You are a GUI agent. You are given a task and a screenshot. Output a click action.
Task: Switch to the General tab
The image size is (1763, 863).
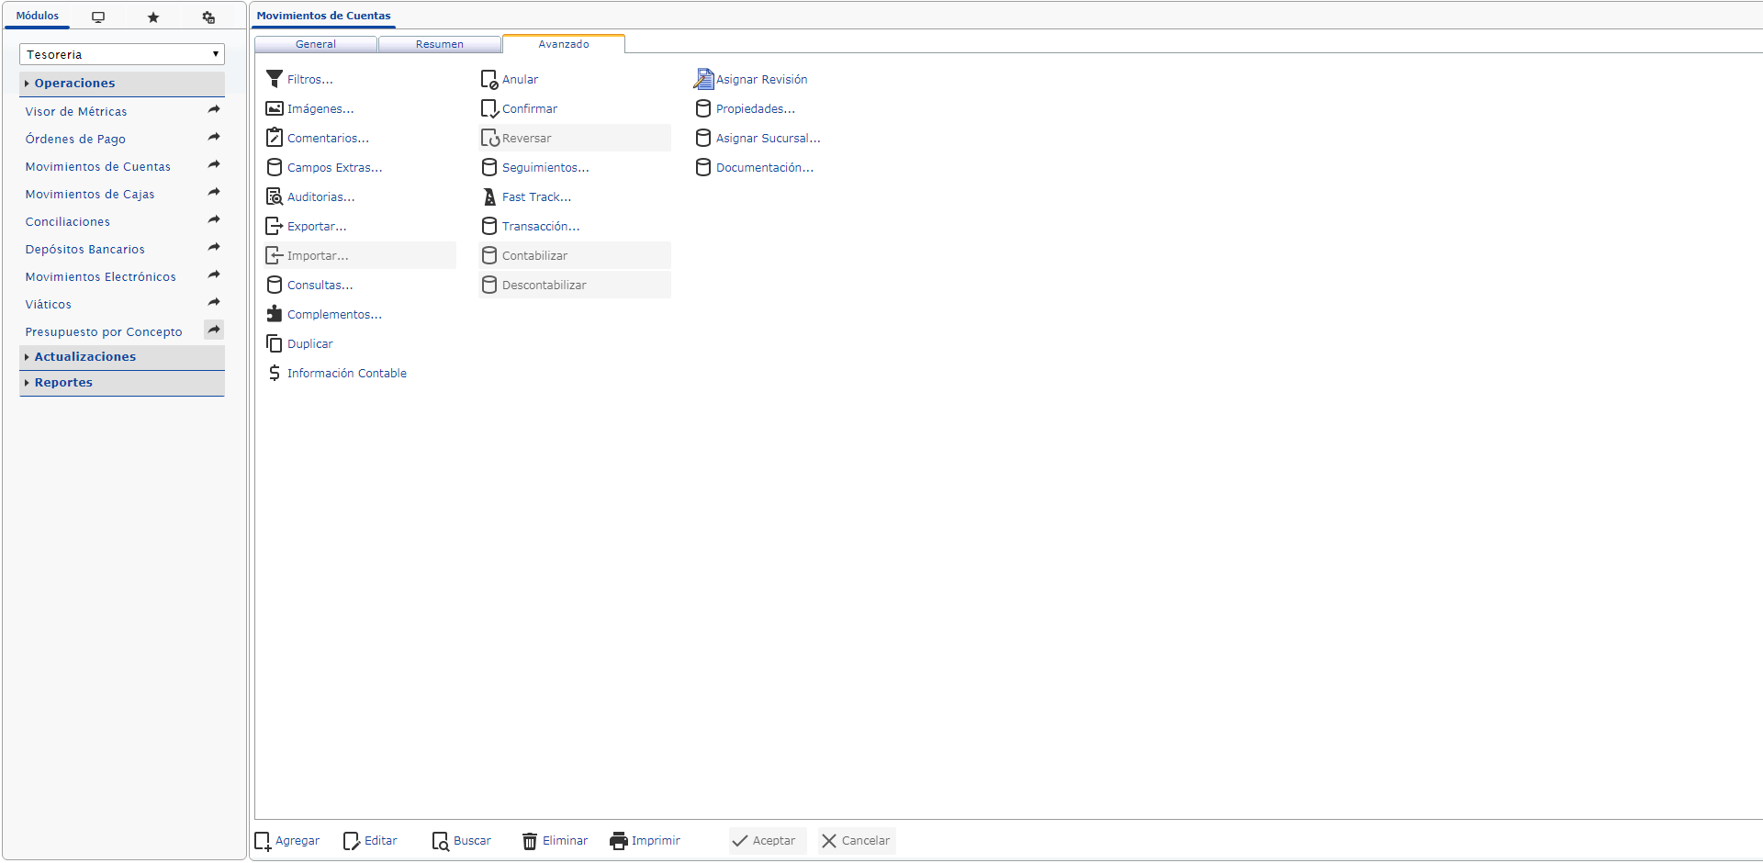tap(315, 44)
